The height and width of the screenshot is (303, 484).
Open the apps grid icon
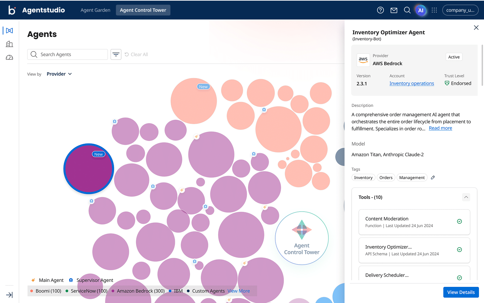click(434, 10)
